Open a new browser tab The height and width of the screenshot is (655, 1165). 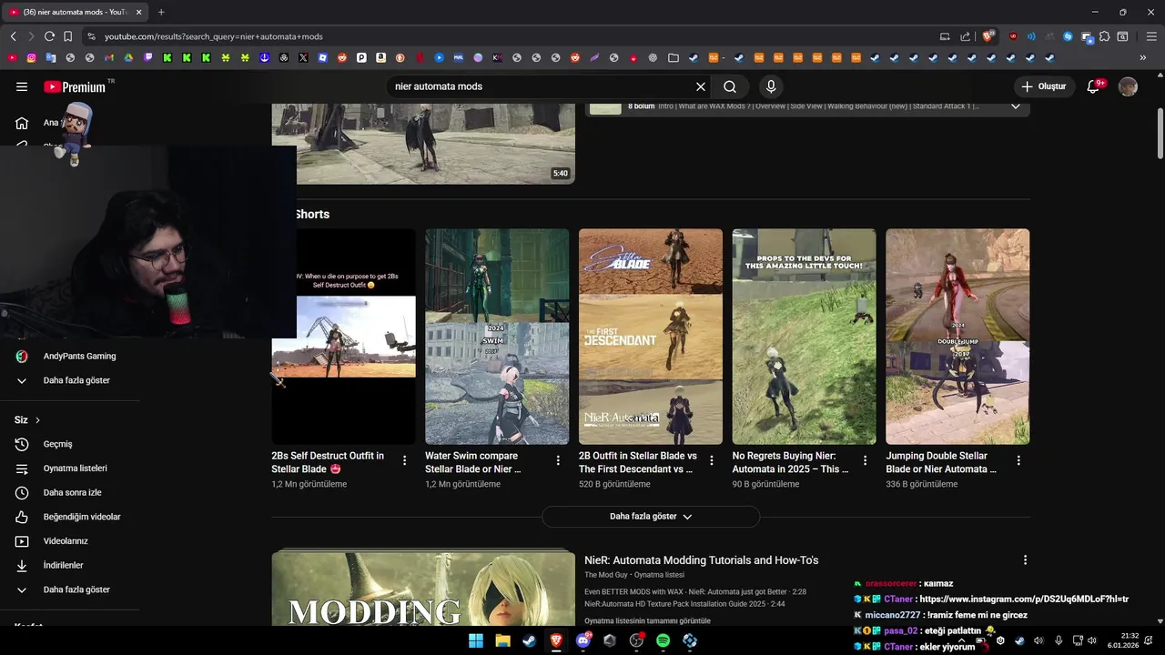pos(161,12)
